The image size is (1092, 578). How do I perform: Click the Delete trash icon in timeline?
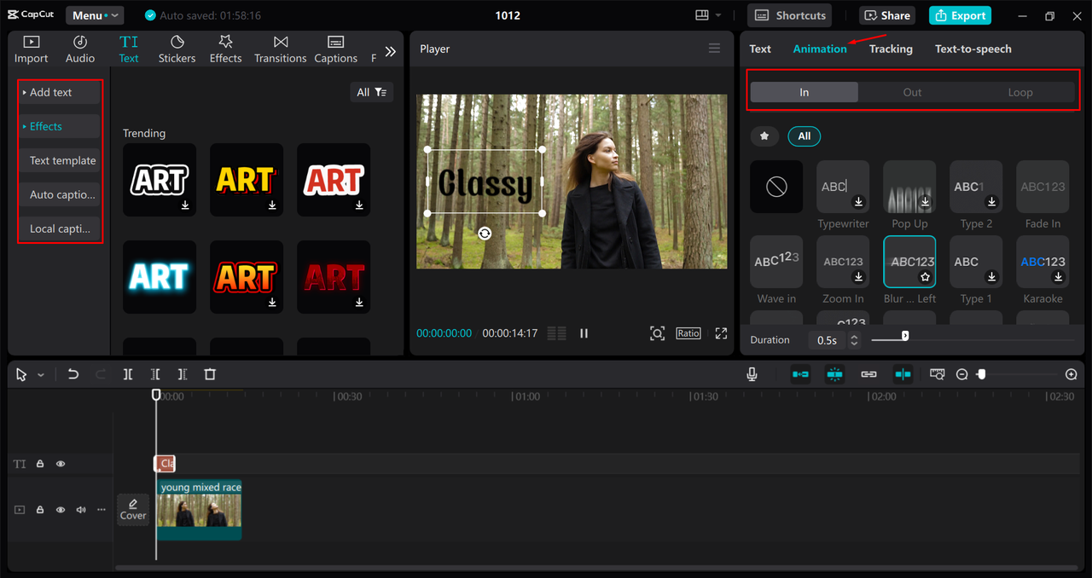click(x=210, y=374)
